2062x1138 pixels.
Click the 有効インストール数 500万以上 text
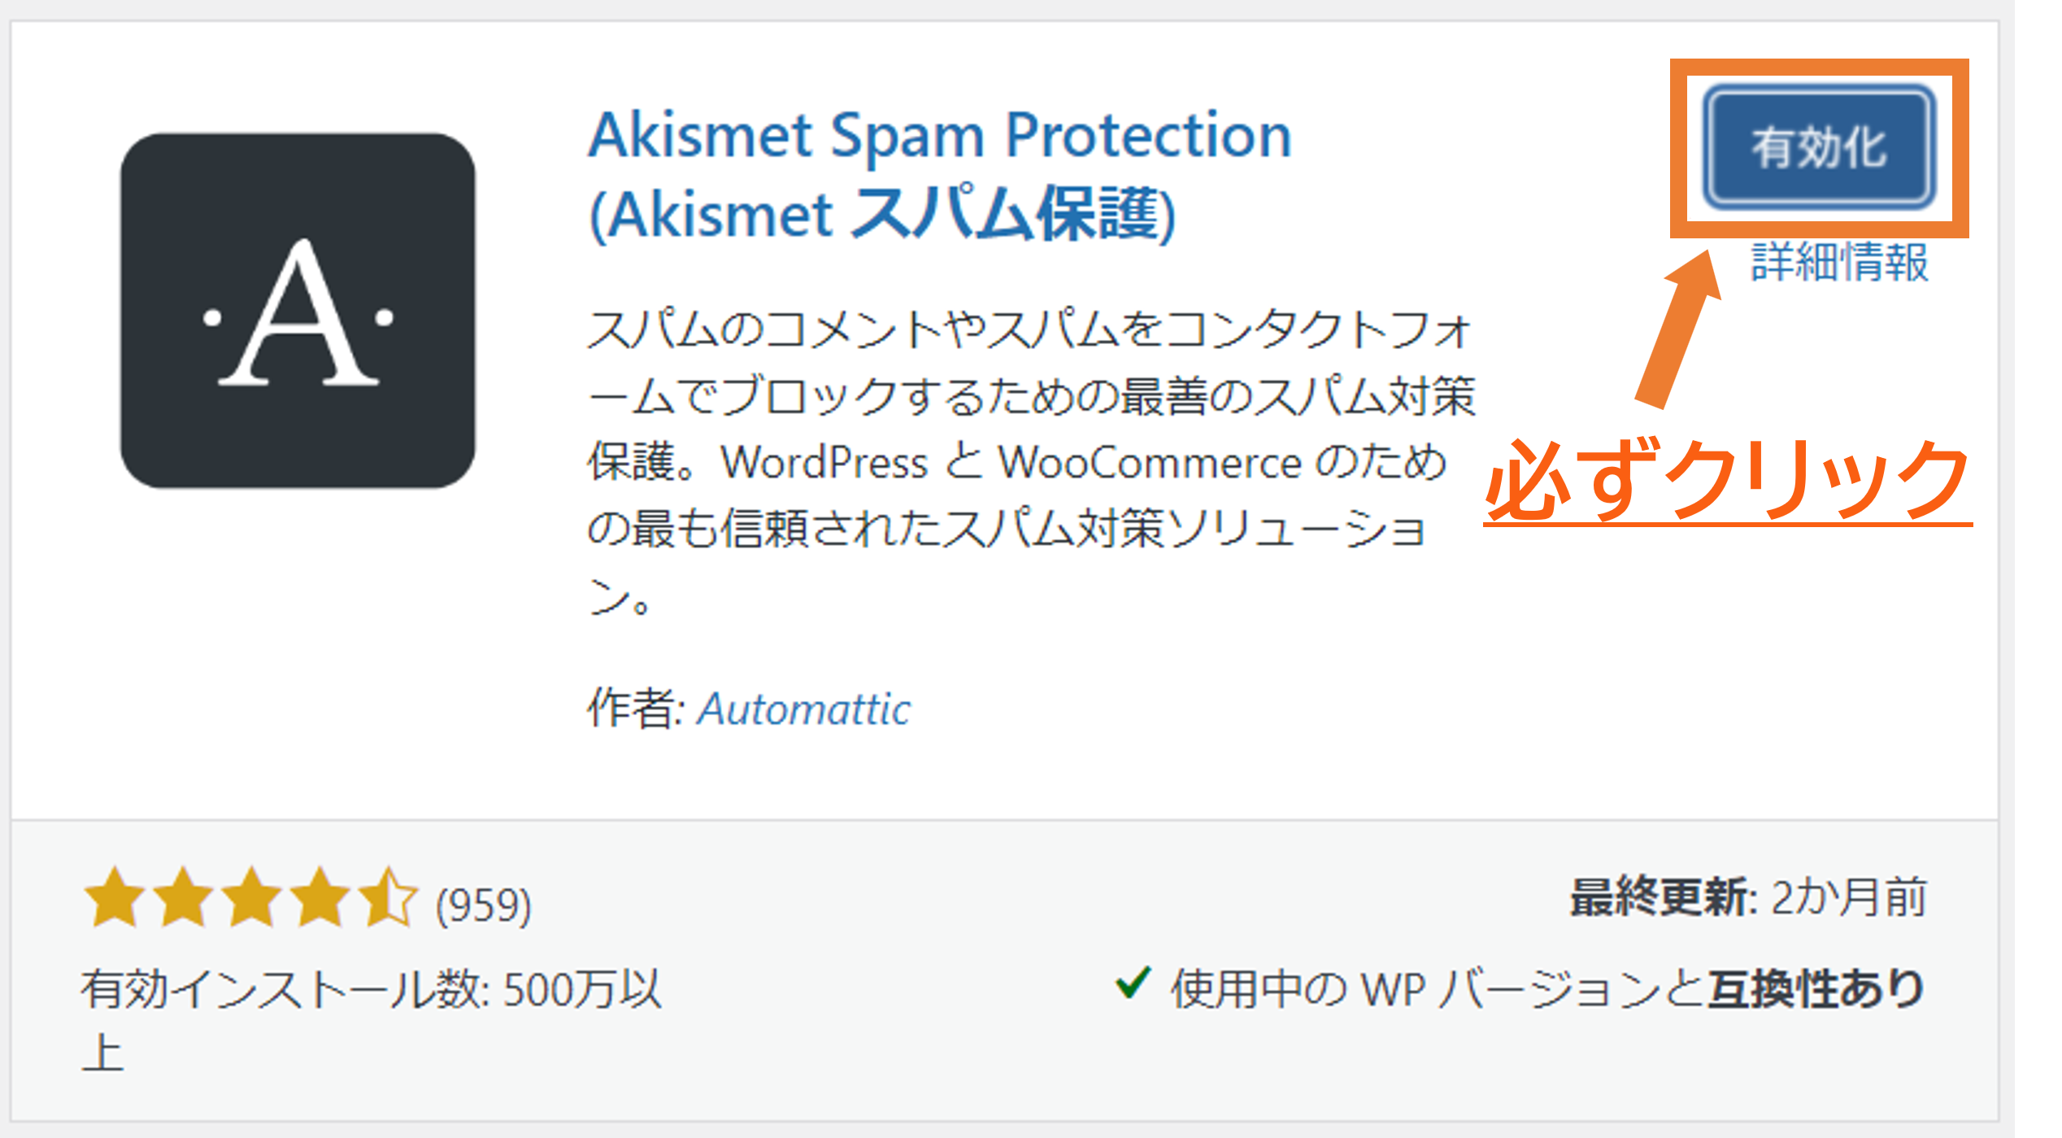(x=371, y=990)
